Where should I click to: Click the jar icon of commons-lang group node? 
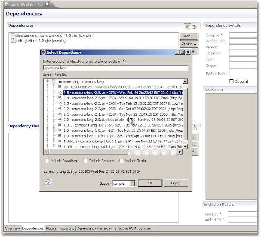click(x=53, y=81)
